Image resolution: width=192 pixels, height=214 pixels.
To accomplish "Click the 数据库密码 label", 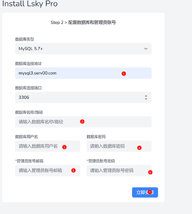I will pyautogui.click(x=96, y=137).
